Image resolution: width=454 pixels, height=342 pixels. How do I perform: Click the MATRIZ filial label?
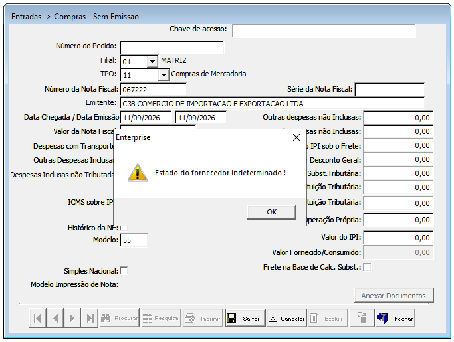[x=173, y=60]
